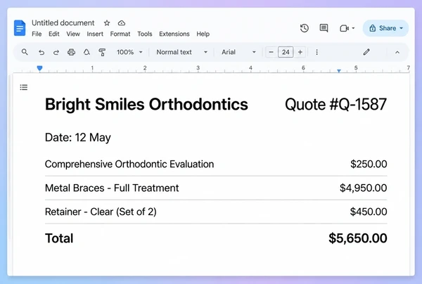
Task: Open the three-dot more options menu
Action: 316,52
